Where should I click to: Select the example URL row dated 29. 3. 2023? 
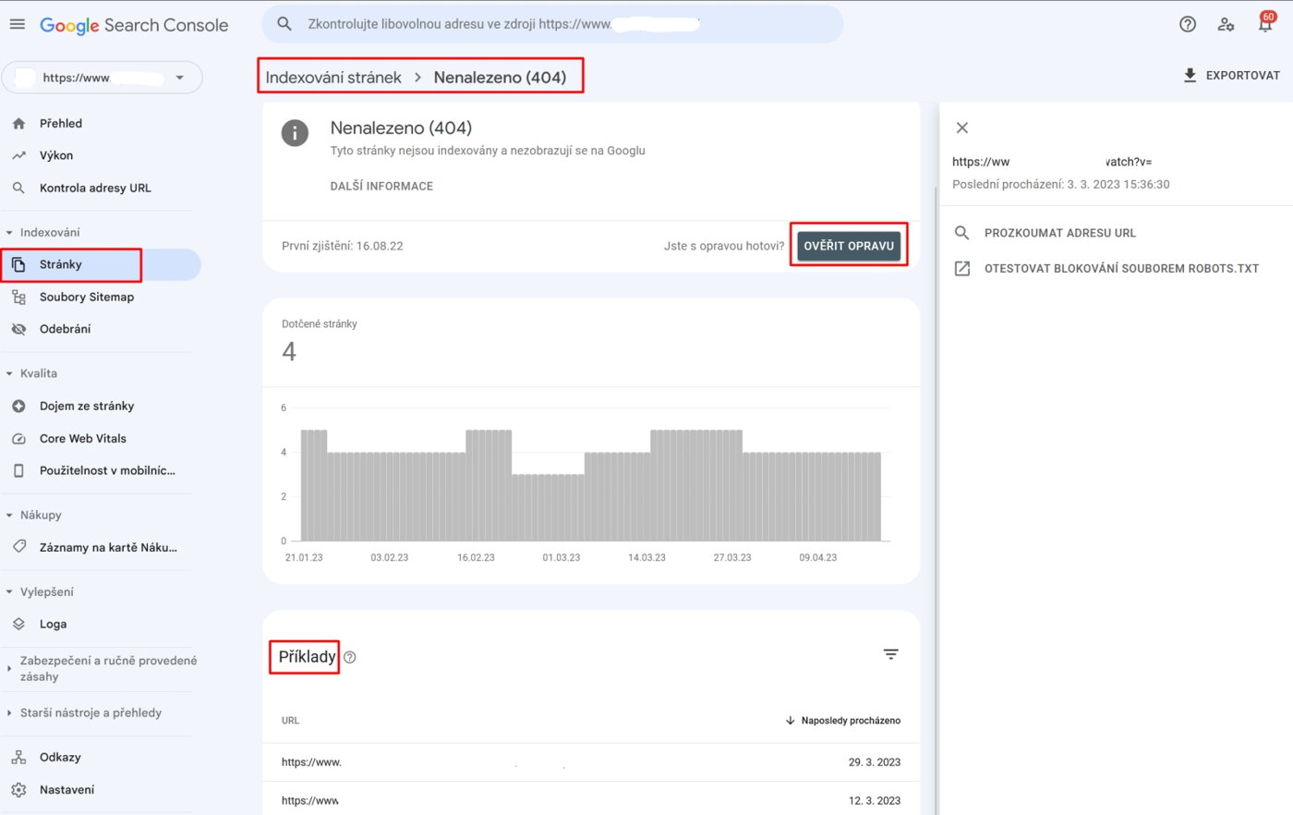591,762
